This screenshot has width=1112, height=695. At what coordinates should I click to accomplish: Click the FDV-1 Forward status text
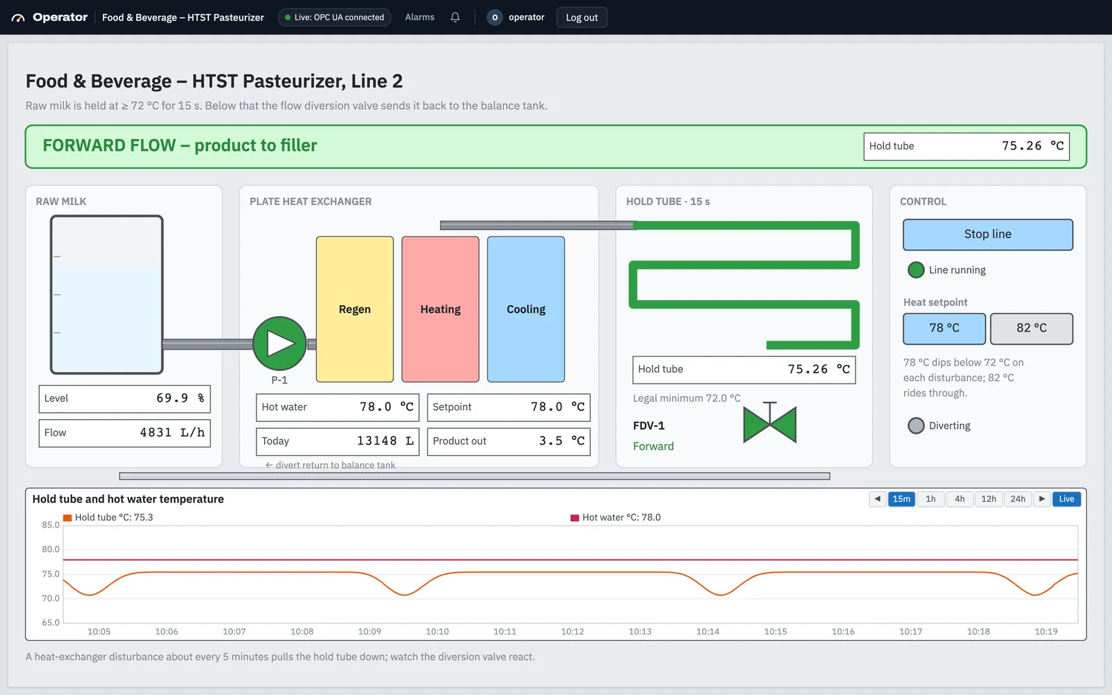click(x=653, y=446)
